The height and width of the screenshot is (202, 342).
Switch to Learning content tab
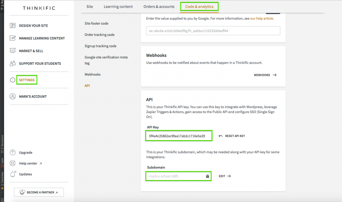pyautogui.click(x=118, y=7)
